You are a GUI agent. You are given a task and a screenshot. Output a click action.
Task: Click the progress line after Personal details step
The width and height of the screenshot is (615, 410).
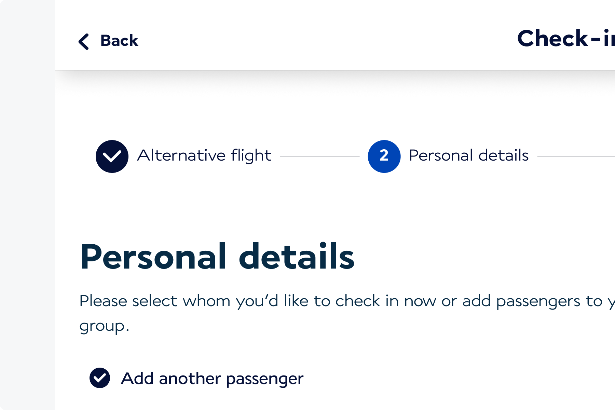576,156
